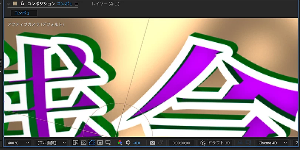Toggle the composition panel lock icon
300x150 pixels.
point(23,3)
